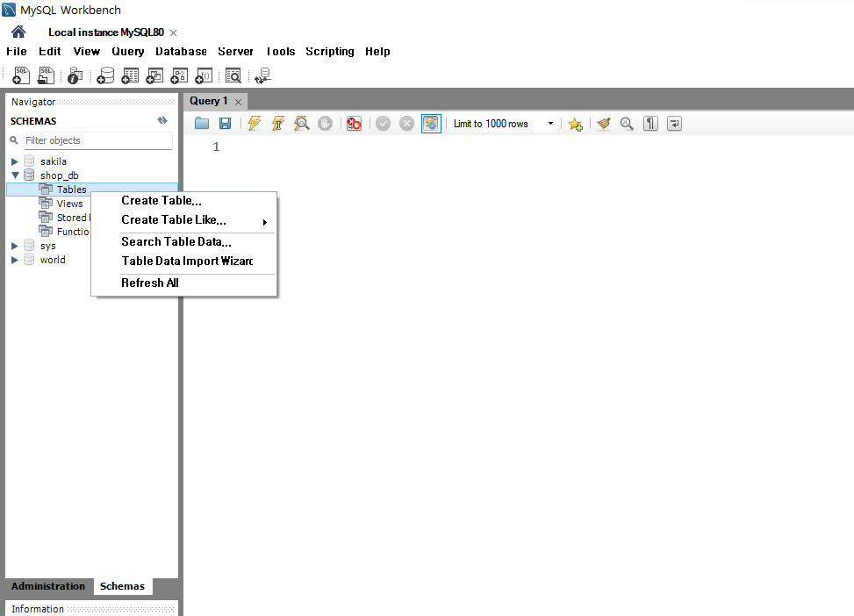This screenshot has height=616, width=854.
Task: Click line 1 in the query editor
Action: click(216, 147)
